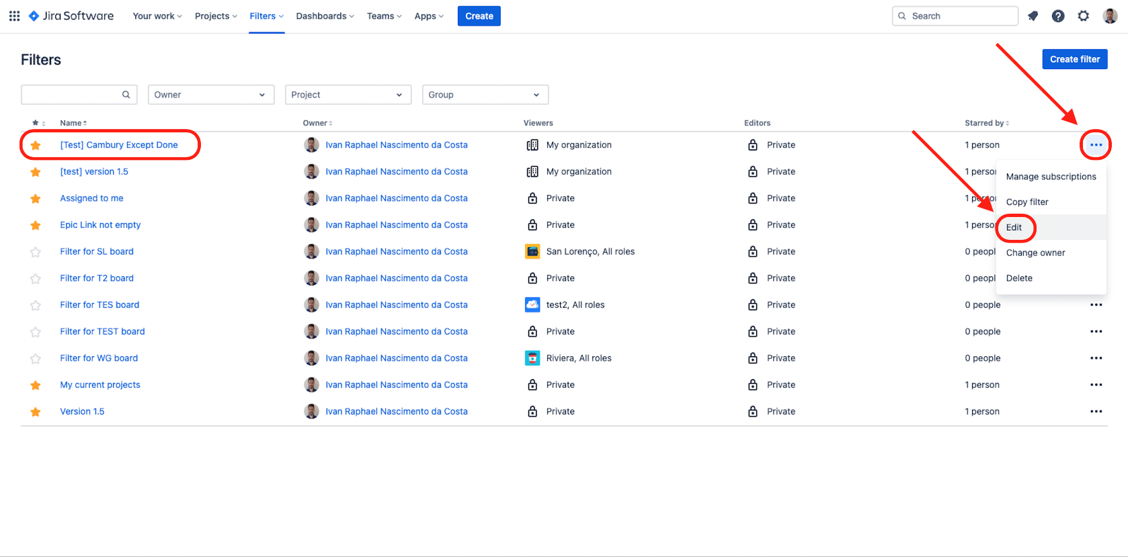Open more actions menu for Version 1.5

[x=1096, y=412]
